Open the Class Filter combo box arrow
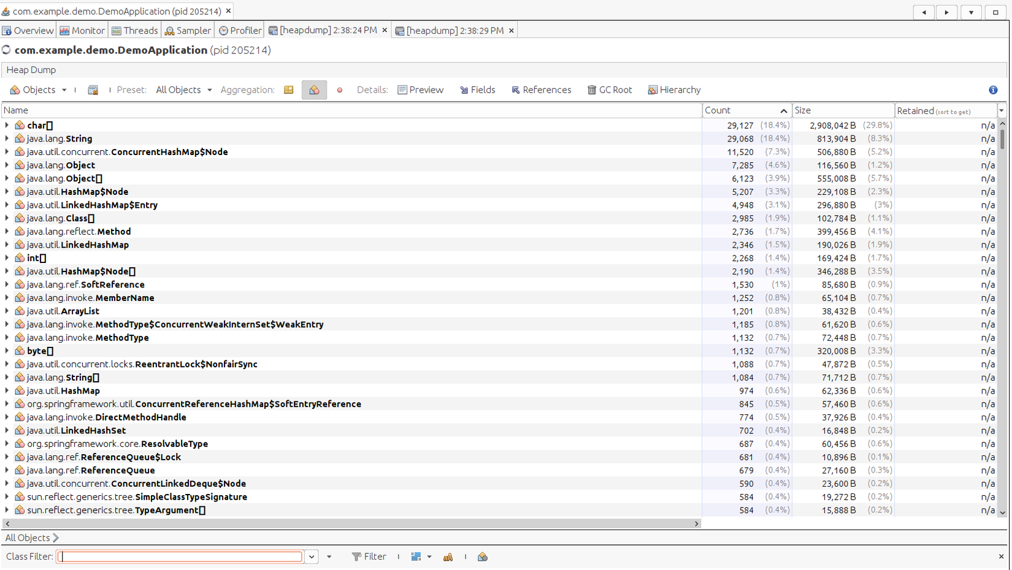This screenshot has height=570, width=1012. point(312,557)
